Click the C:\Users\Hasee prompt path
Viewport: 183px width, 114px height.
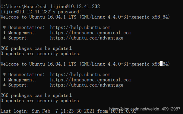click(x=20, y=7)
